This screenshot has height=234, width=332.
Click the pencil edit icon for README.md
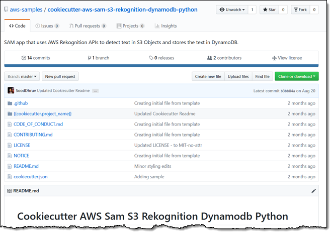click(314, 191)
